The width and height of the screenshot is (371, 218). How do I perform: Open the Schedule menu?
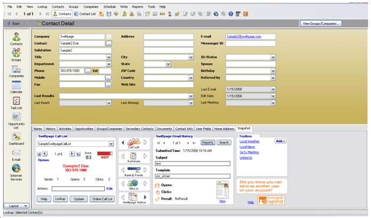110,6
